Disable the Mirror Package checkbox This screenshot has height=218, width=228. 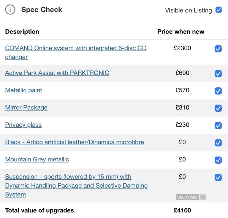coord(218,108)
